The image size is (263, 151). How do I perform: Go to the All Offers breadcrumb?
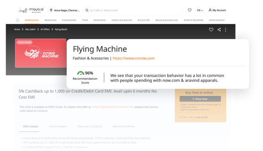[x=45, y=29]
